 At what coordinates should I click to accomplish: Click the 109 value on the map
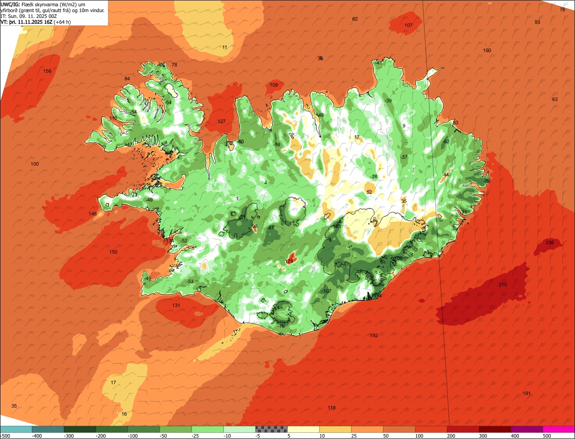(x=274, y=85)
